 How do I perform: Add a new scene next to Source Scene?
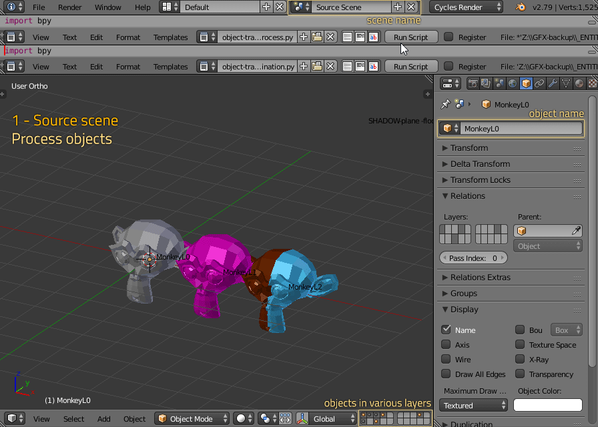tap(397, 7)
